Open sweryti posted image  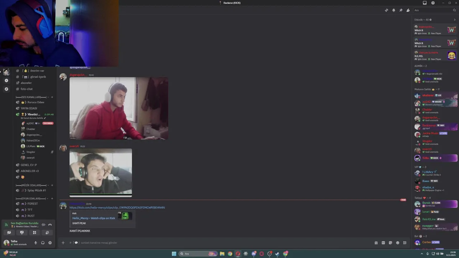point(101,173)
